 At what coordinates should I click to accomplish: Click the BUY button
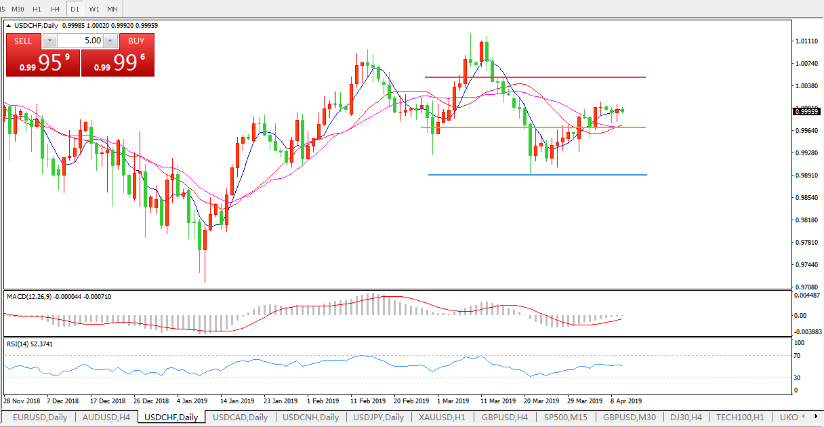136,41
